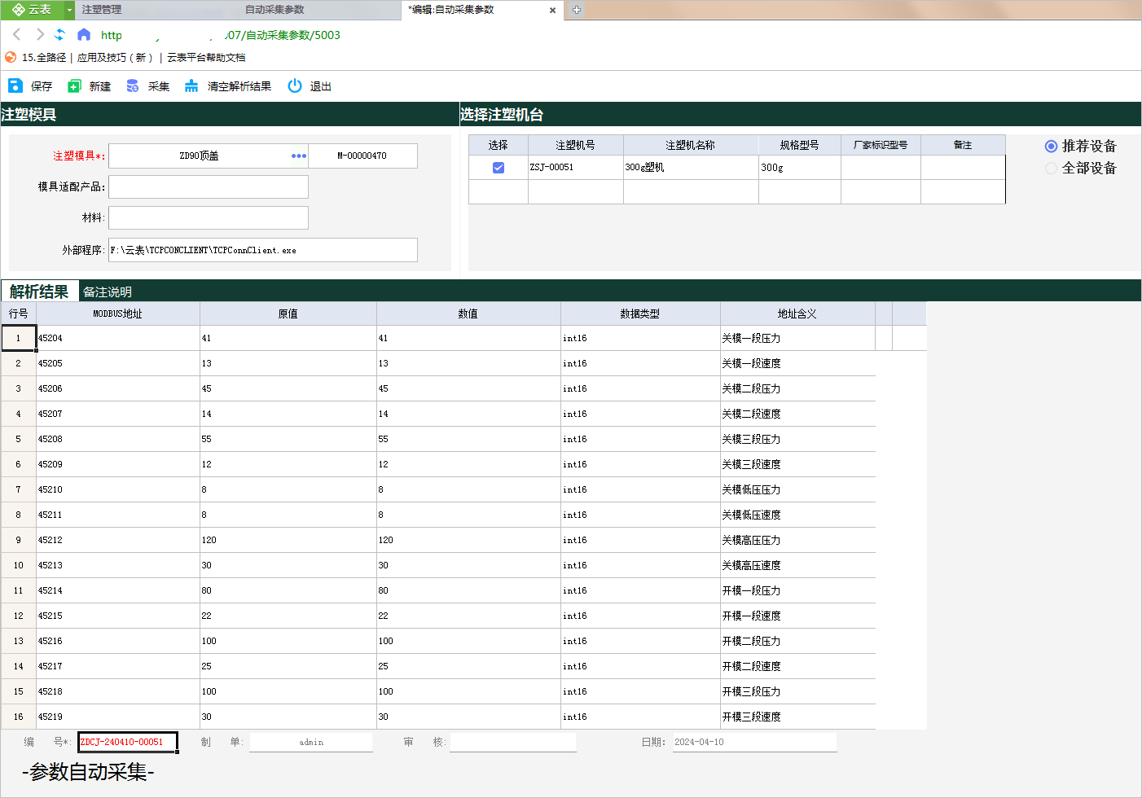Click the 外部程序 path input field

[263, 250]
